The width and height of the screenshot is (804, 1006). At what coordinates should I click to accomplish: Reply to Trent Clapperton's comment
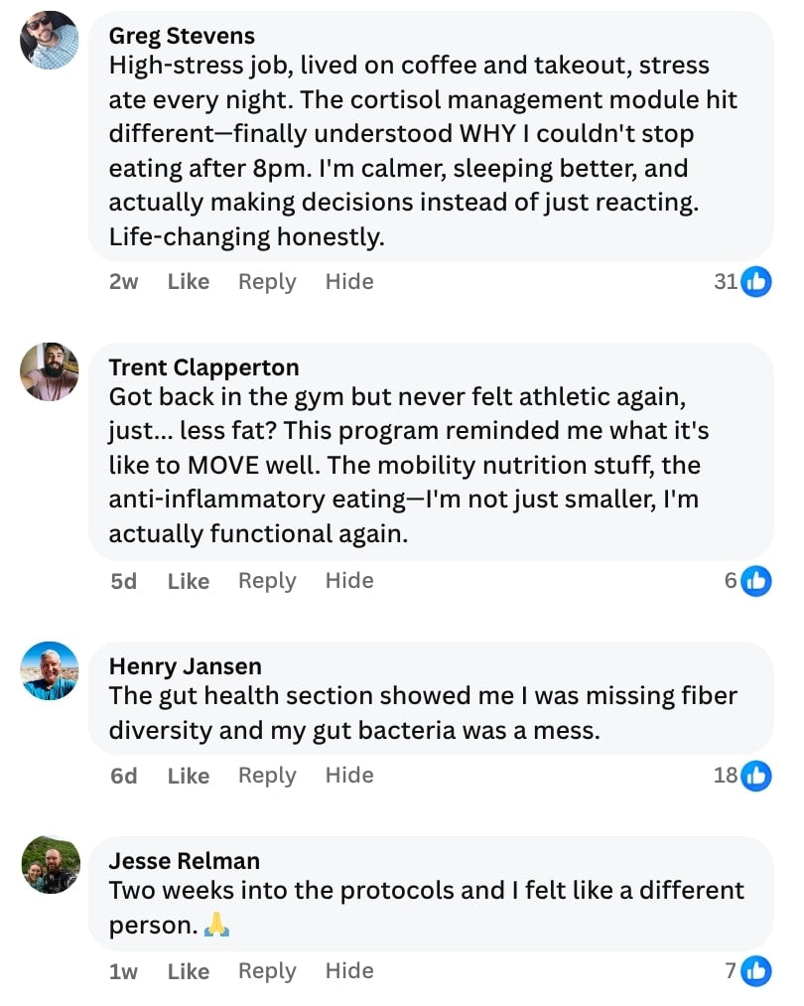[267, 581]
